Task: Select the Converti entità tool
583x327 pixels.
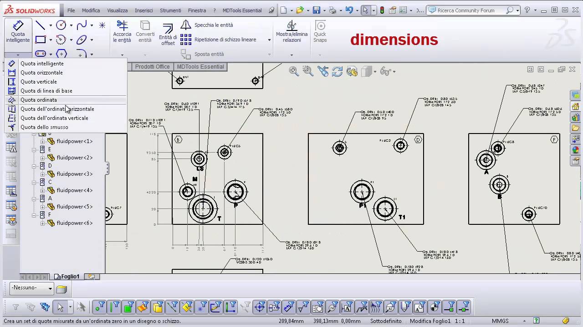Action: pyautogui.click(x=145, y=32)
